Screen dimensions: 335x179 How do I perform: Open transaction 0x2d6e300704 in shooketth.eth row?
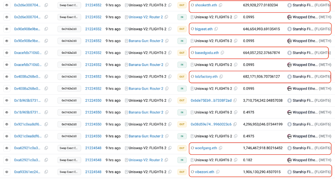click(x=27, y=5)
